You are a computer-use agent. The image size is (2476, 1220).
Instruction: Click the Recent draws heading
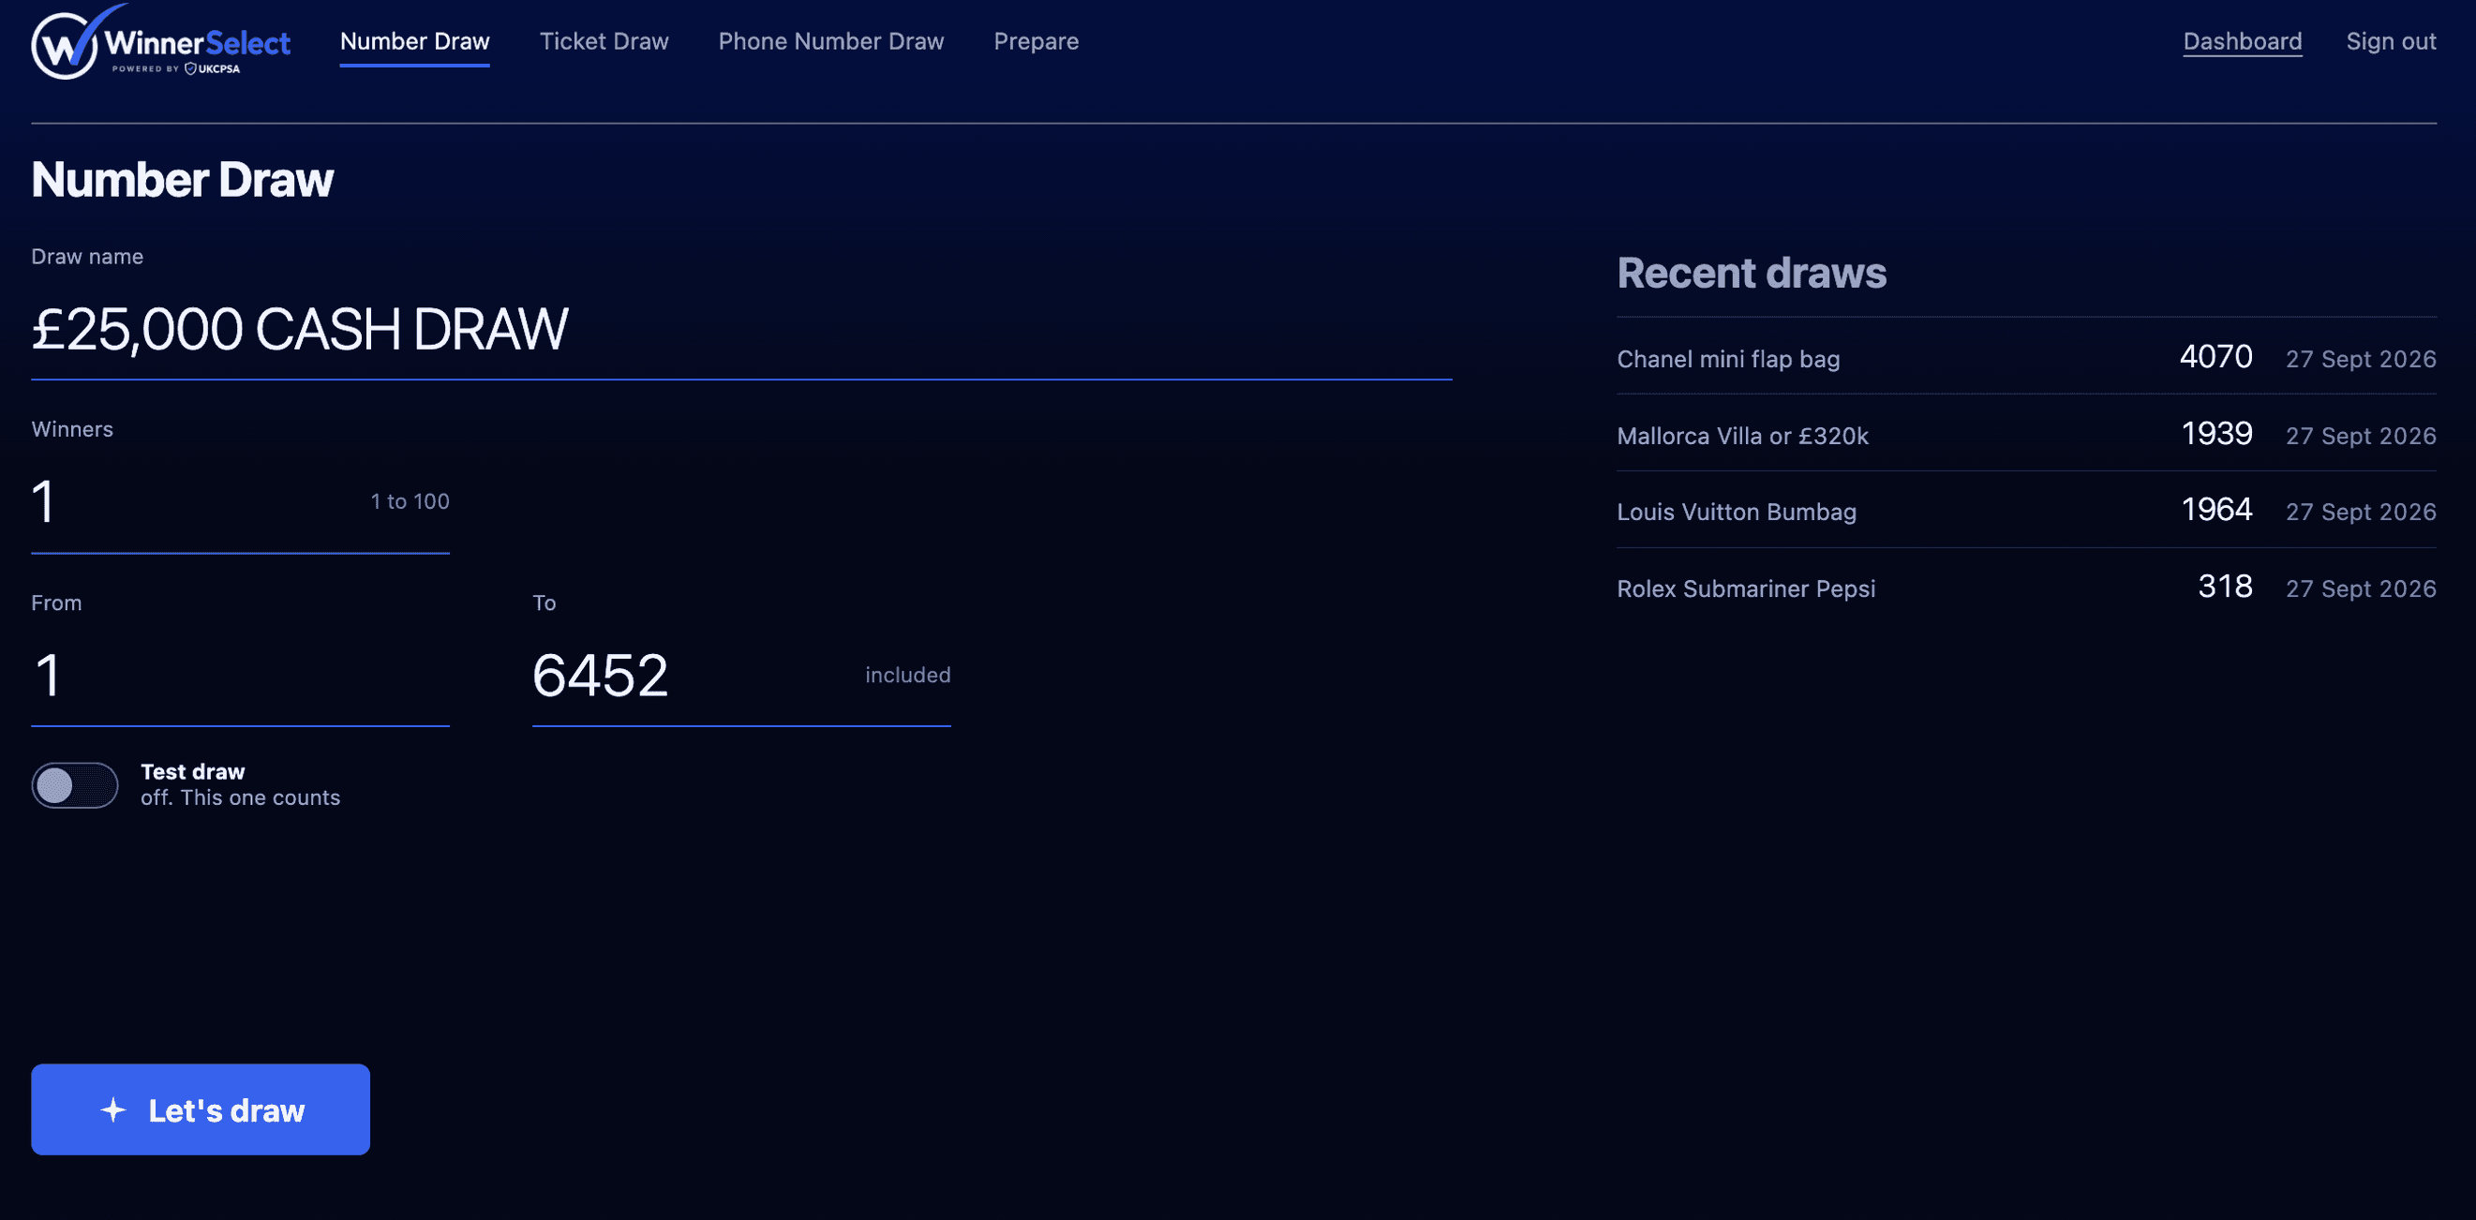click(1752, 273)
